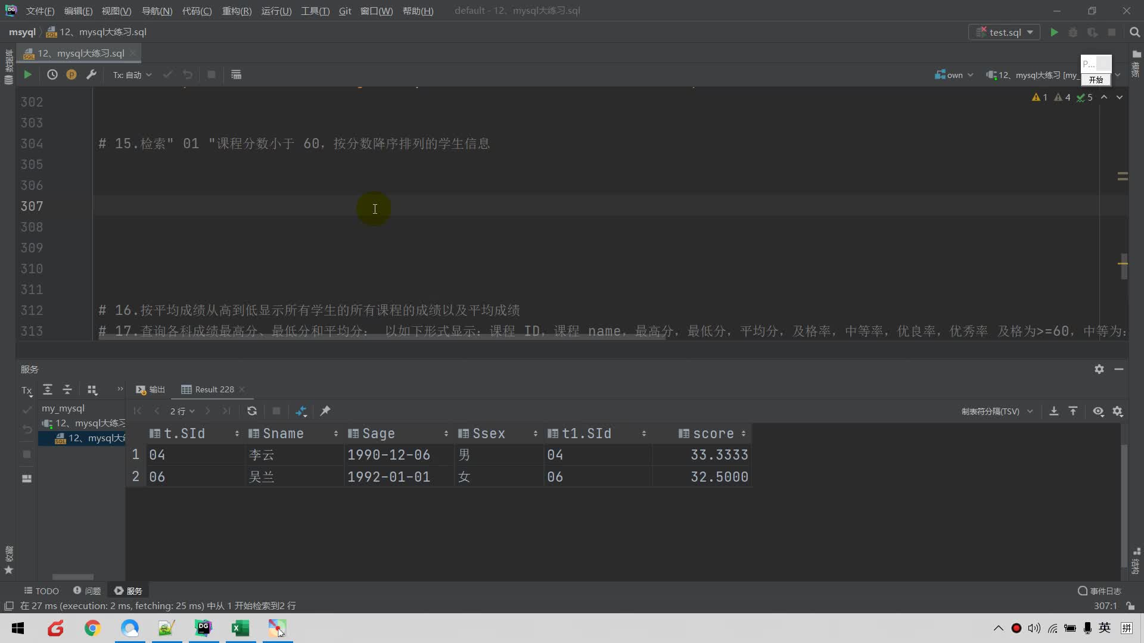Open the test.sql run configuration dropdown

point(1004,32)
